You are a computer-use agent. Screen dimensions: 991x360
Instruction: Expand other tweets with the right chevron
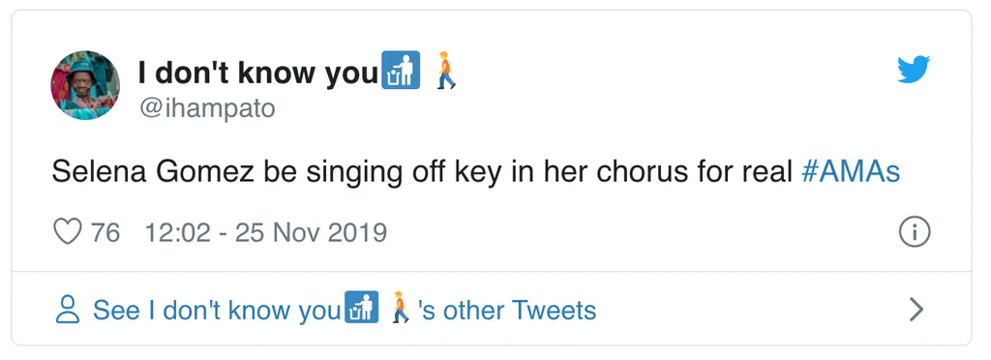pyautogui.click(x=916, y=310)
